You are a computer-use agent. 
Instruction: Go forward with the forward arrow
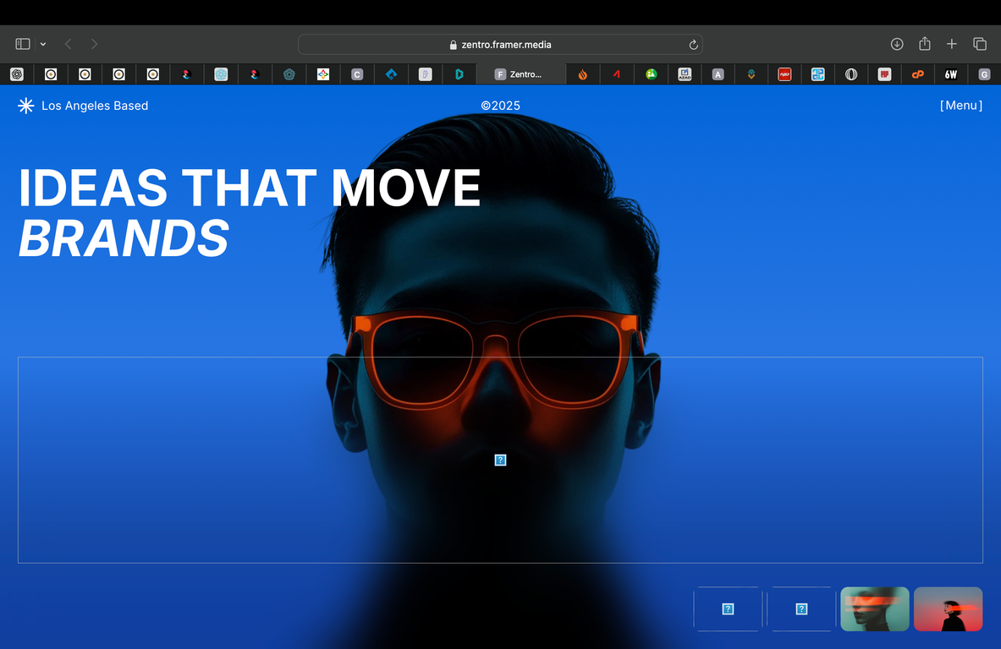pyautogui.click(x=94, y=44)
